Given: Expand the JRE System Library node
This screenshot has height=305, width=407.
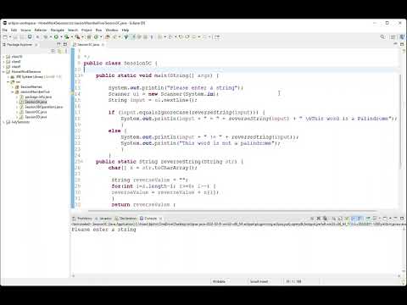Looking at the screenshot, I should click(x=8, y=77).
